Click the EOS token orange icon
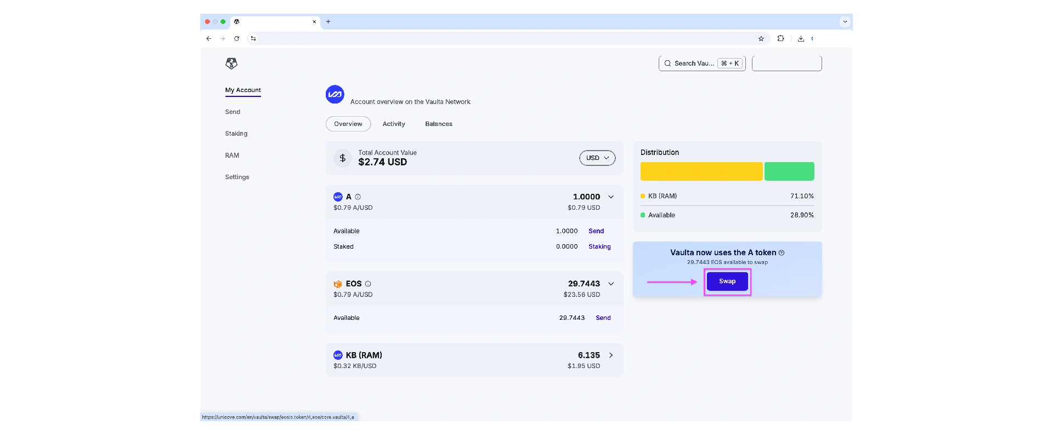The image size is (1053, 437). tap(338, 284)
